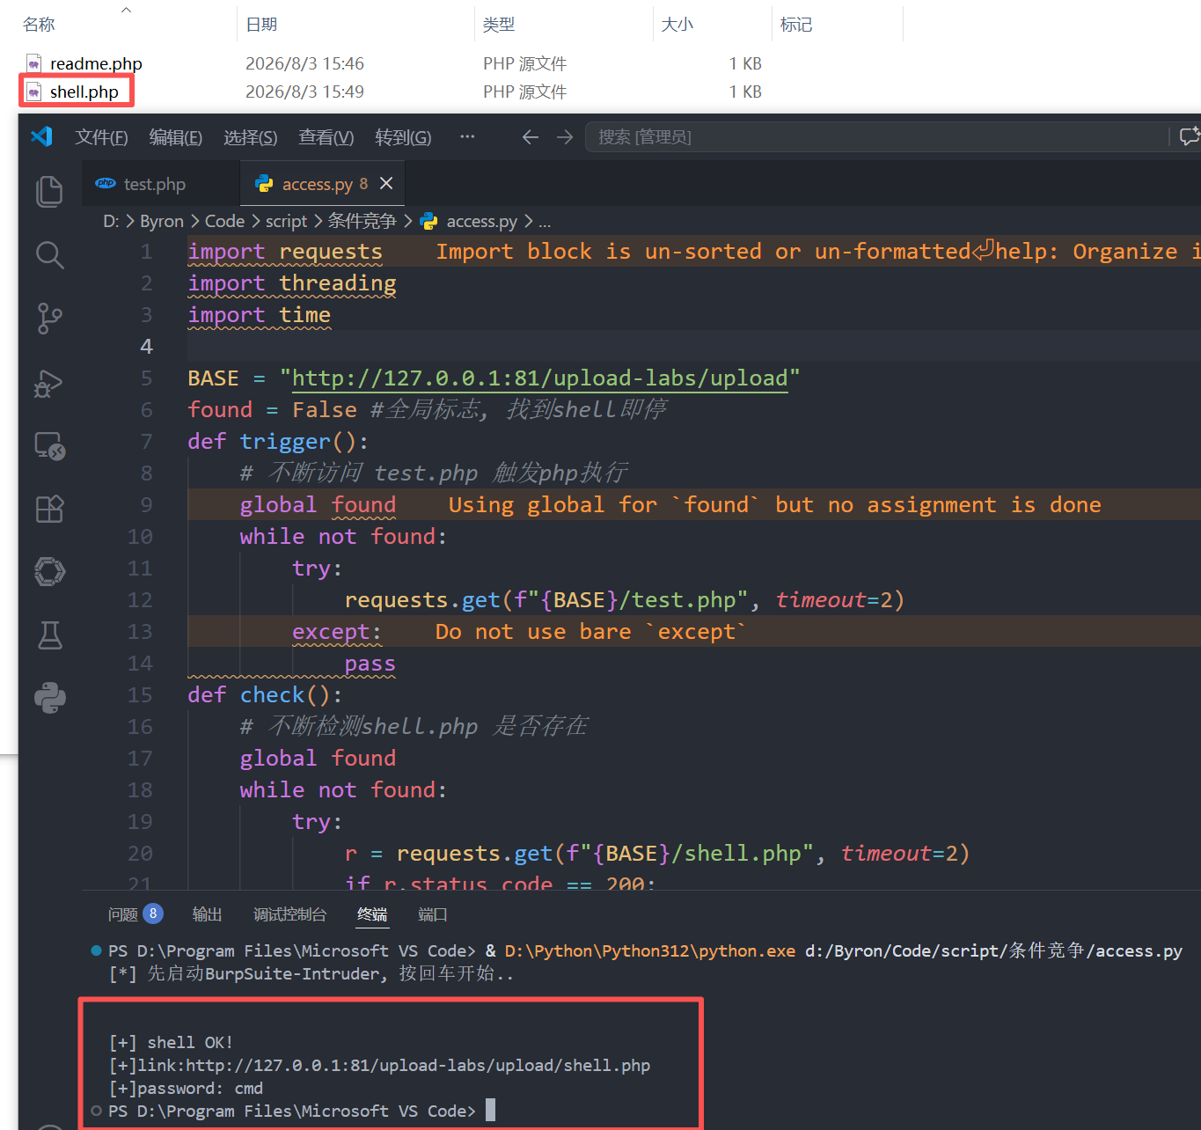Open the Testing flask view
The height and width of the screenshot is (1130, 1201).
tap(49, 635)
